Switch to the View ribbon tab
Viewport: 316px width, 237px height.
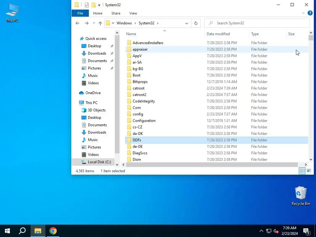[133, 13]
